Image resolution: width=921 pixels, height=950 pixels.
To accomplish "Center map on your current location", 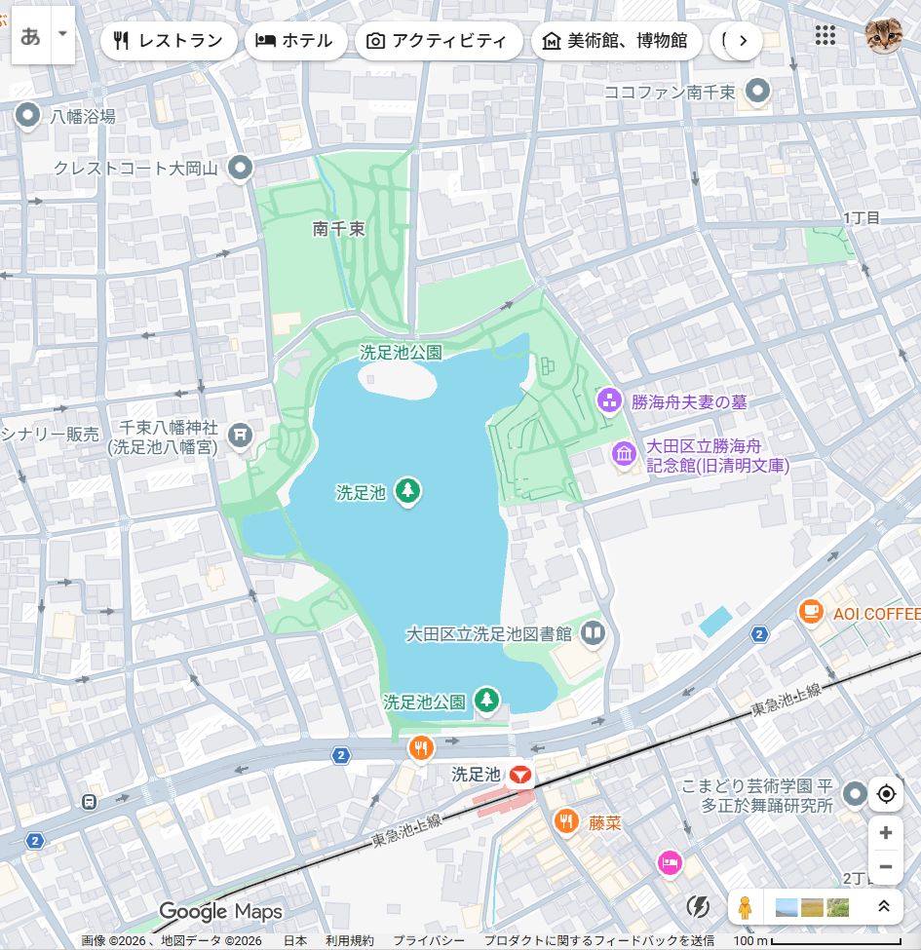I will tap(886, 794).
